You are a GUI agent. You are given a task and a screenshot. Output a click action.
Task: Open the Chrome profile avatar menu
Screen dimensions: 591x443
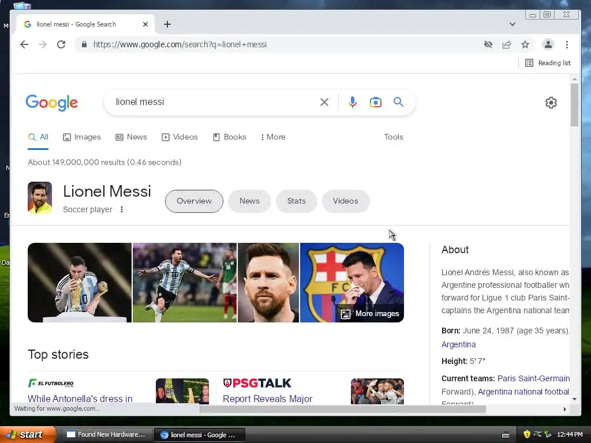[x=548, y=44]
